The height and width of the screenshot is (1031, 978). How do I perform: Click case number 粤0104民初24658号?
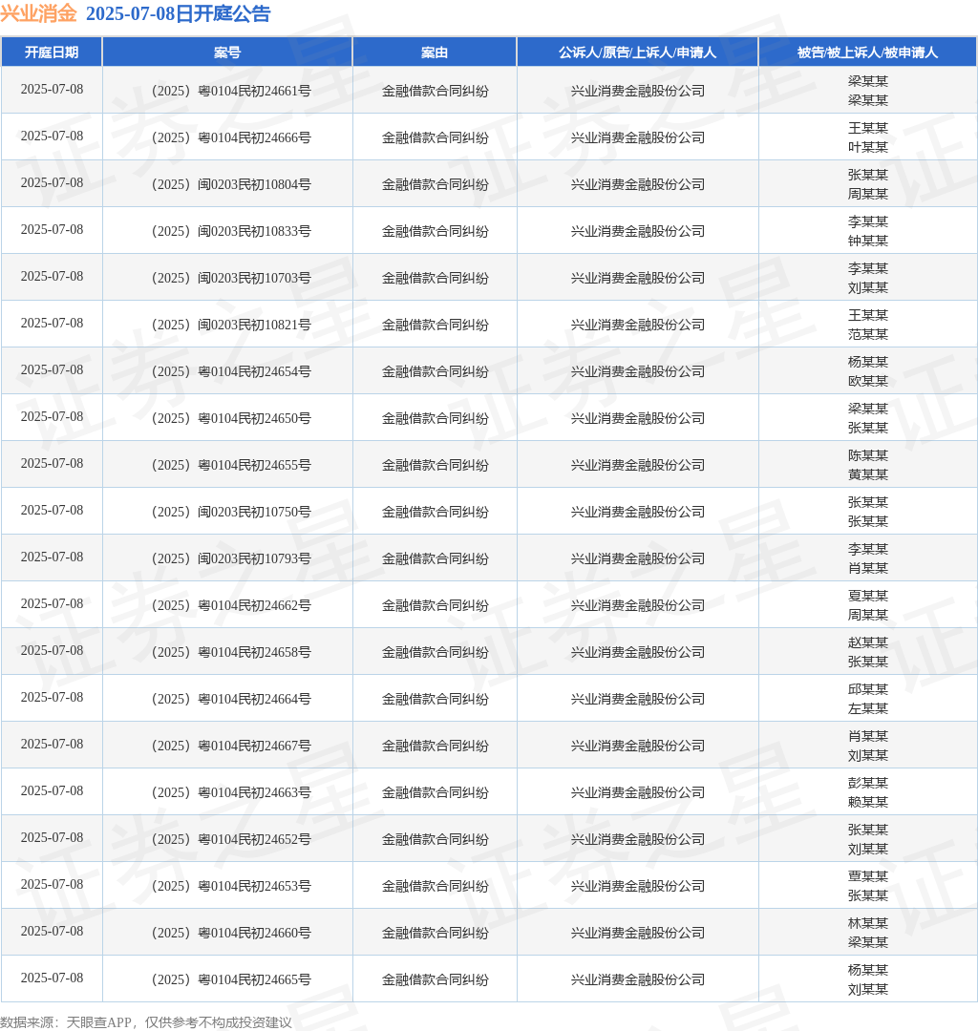(231, 651)
